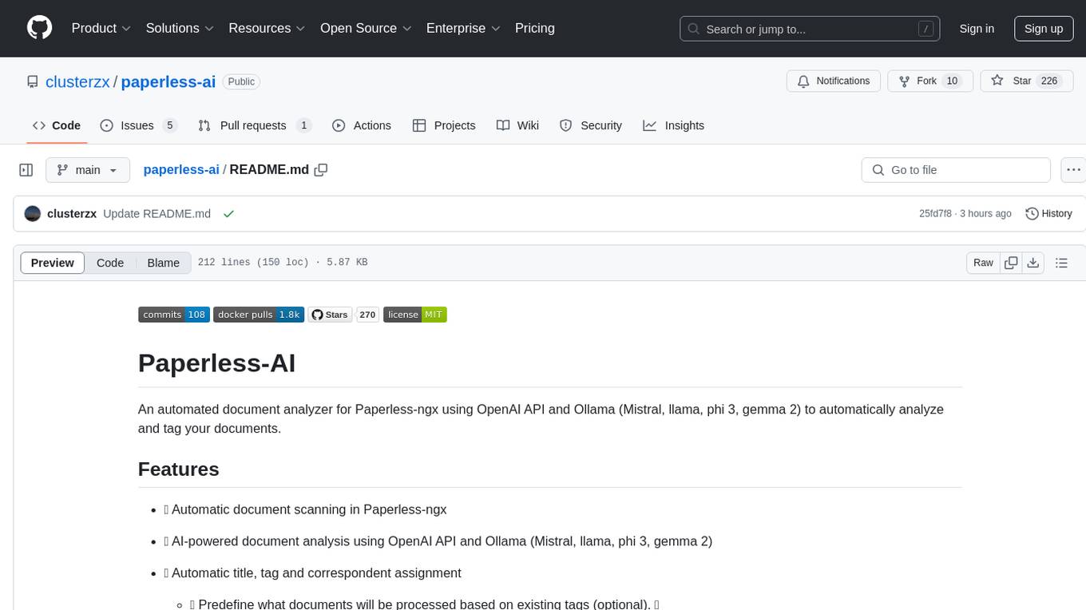1086x610 pixels.
Task: Open the GitHub Stars badge
Action: tap(330, 315)
